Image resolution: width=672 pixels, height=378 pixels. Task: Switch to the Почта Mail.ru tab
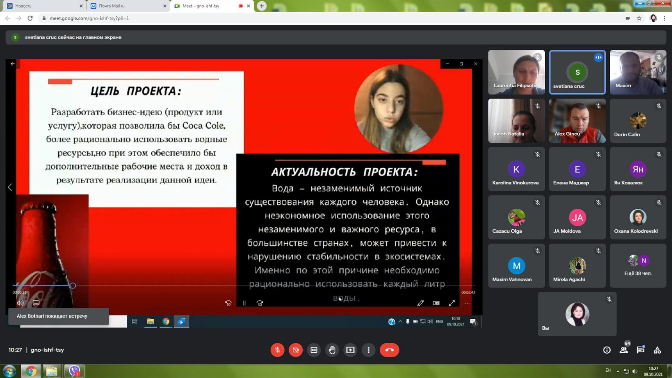[x=126, y=6]
